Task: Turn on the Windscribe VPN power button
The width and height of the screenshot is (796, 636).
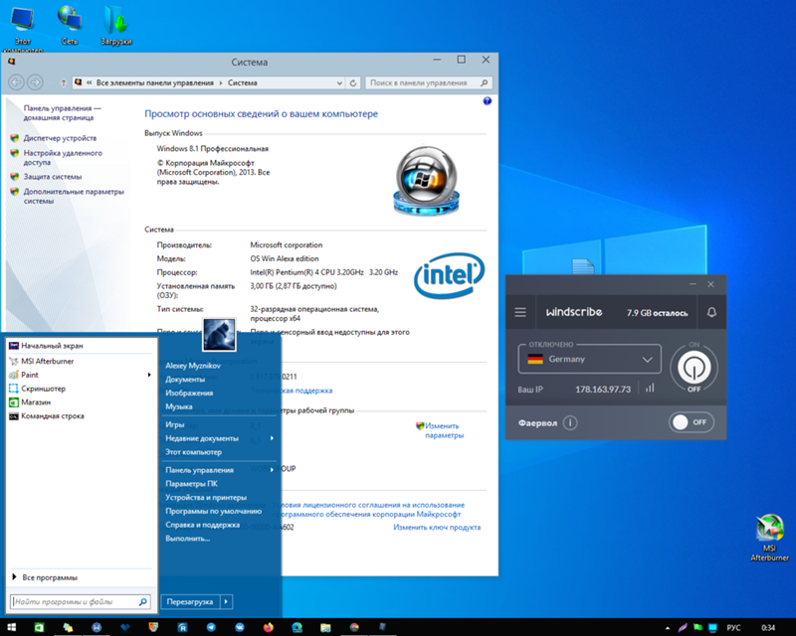Action: (694, 368)
